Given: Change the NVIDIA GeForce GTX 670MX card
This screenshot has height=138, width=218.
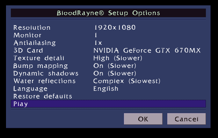Looking at the screenshot, I should click(147, 51).
